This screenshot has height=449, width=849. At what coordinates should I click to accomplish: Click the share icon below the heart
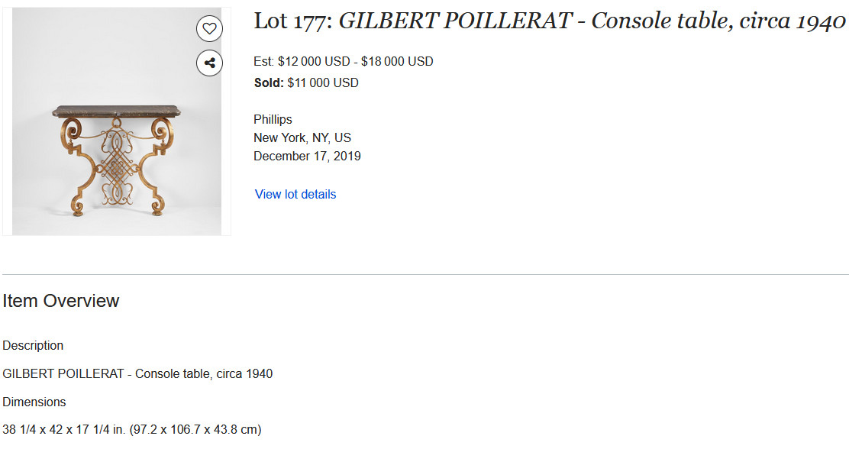coord(209,63)
